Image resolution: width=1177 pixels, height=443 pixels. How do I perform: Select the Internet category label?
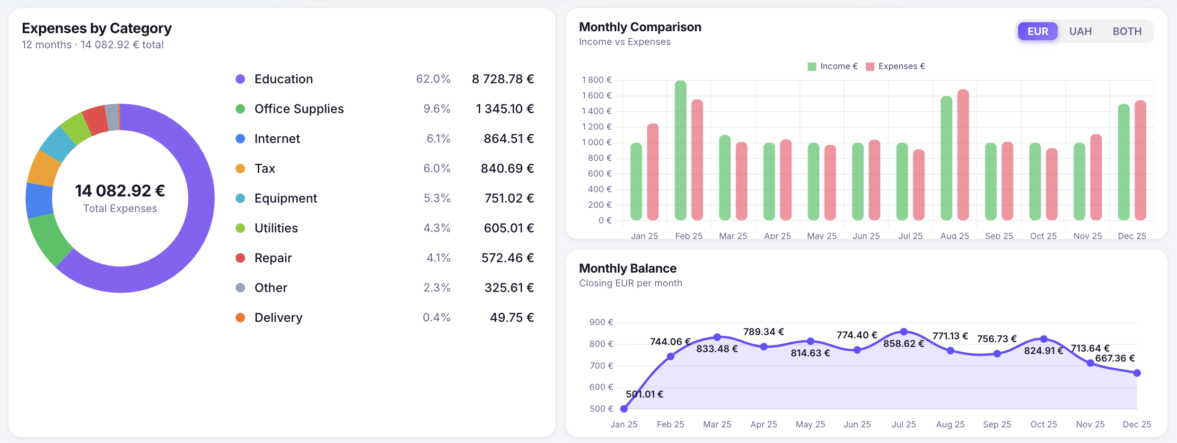pos(277,139)
